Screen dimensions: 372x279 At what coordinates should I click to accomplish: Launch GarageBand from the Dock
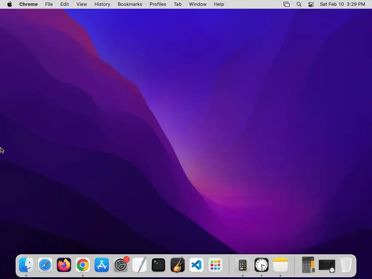click(x=177, y=265)
